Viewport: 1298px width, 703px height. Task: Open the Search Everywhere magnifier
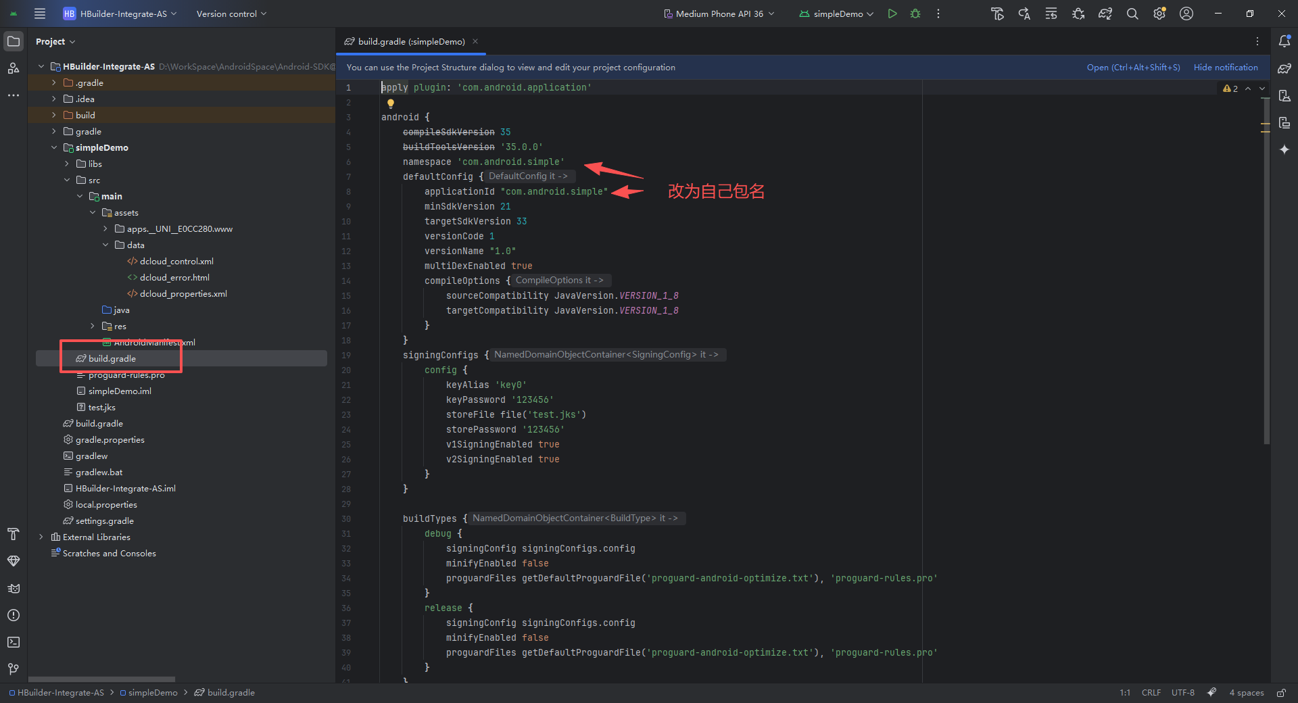point(1132,14)
